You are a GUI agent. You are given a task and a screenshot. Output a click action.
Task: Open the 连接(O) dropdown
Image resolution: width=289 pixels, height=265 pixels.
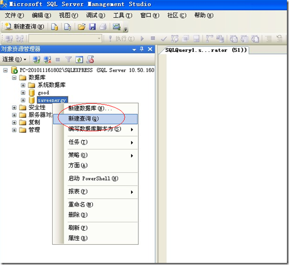coord(15,60)
